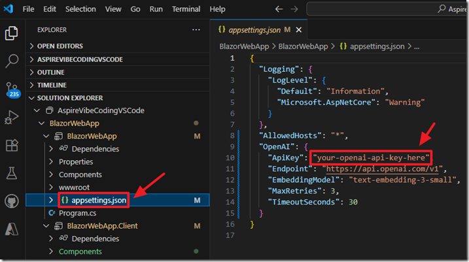Screen dimensions: 469x262
Task: Expand the wwwroot folder
Action: pyautogui.click(x=51, y=188)
